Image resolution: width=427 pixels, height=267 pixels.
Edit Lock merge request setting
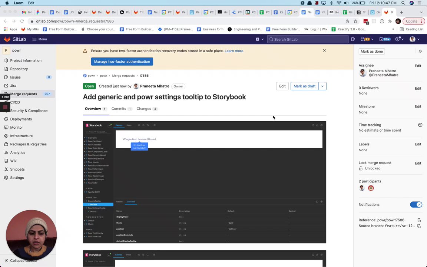tap(418, 163)
